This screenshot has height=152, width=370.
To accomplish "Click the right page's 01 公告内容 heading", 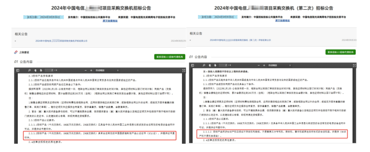I will coord(198,57).
